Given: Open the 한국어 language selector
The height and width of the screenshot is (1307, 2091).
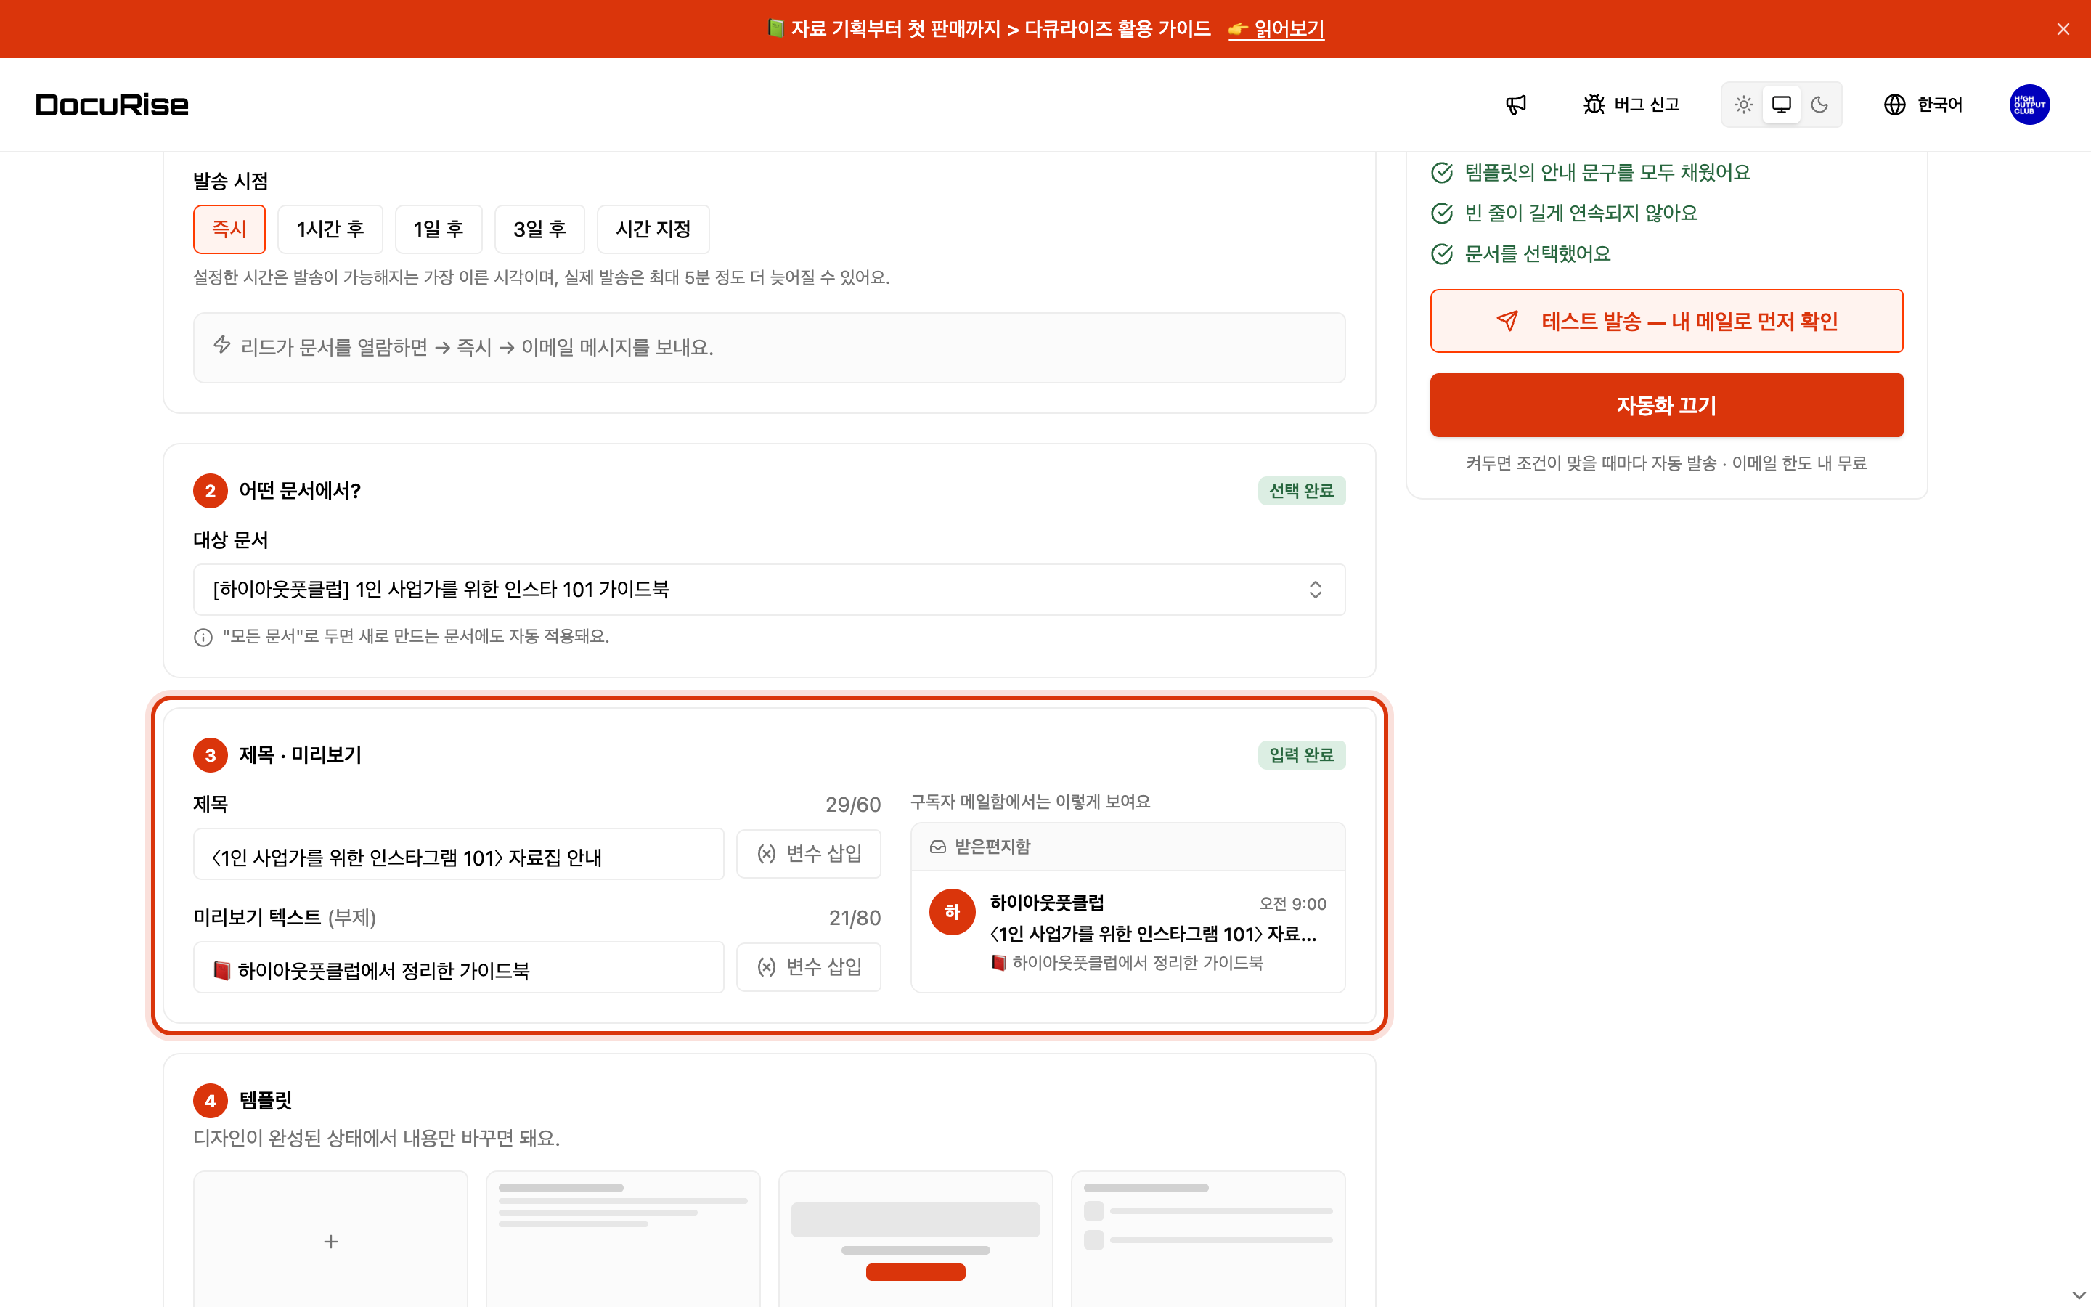Looking at the screenshot, I should point(1923,105).
